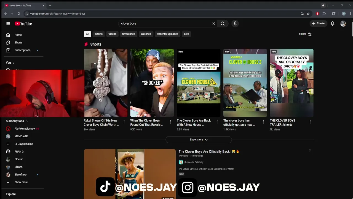Click the install app icon in address bar

pos(302,14)
